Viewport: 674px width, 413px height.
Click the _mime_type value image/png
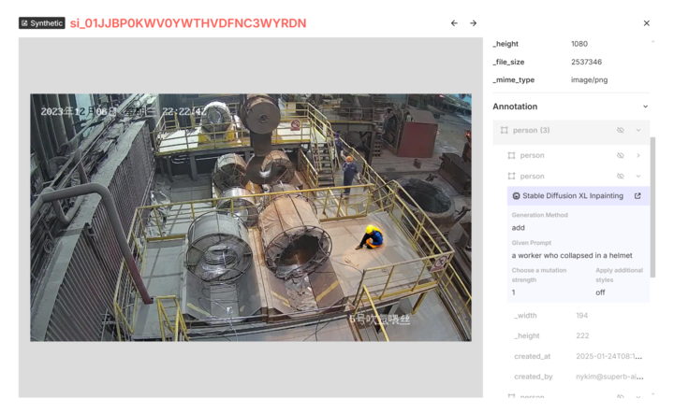[590, 79]
